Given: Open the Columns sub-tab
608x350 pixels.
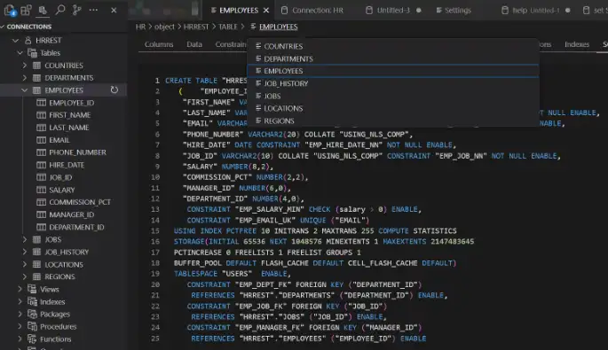Looking at the screenshot, I should click(x=159, y=44).
